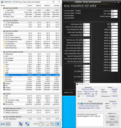Open sensor settings wrench icon

point(52,124)
